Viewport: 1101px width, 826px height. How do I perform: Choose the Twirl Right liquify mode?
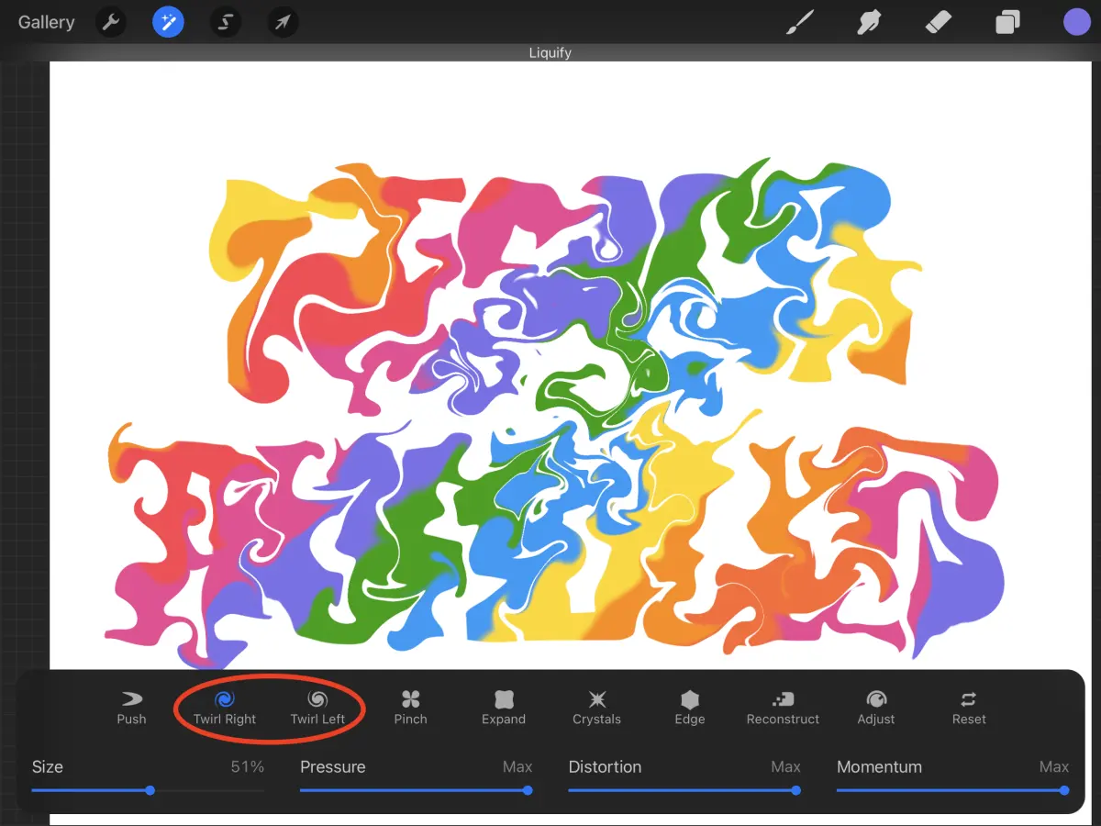(x=225, y=709)
